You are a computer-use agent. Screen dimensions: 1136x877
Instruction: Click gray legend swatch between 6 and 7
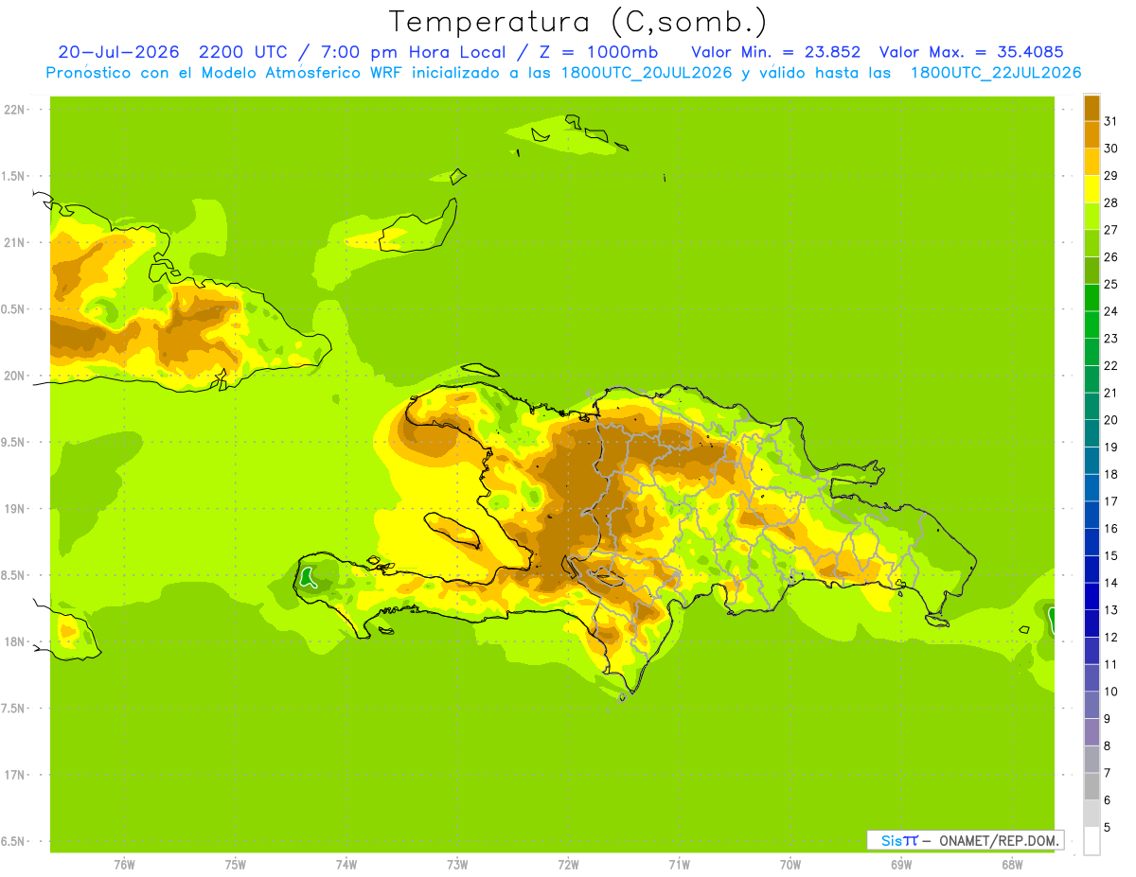pyautogui.click(x=1092, y=786)
